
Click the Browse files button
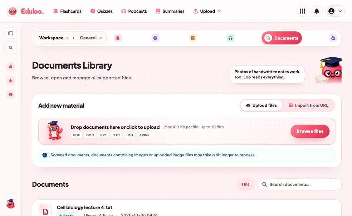click(x=310, y=131)
